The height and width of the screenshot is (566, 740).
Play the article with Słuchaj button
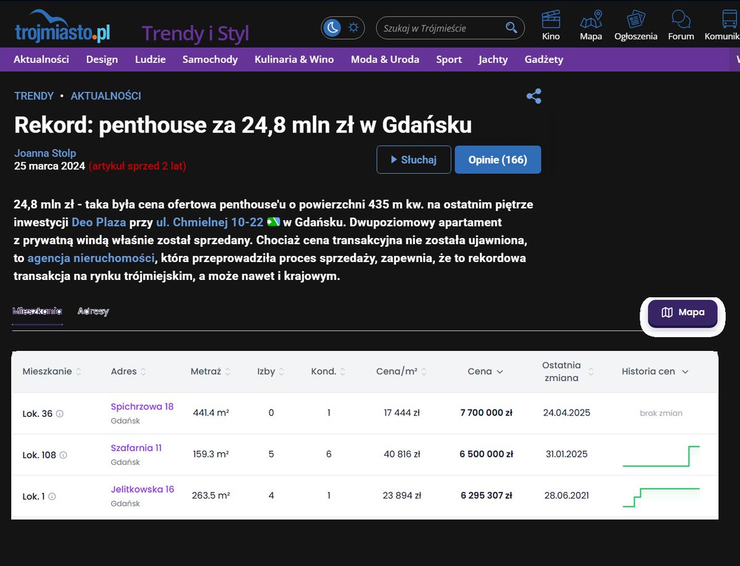tap(414, 160)
